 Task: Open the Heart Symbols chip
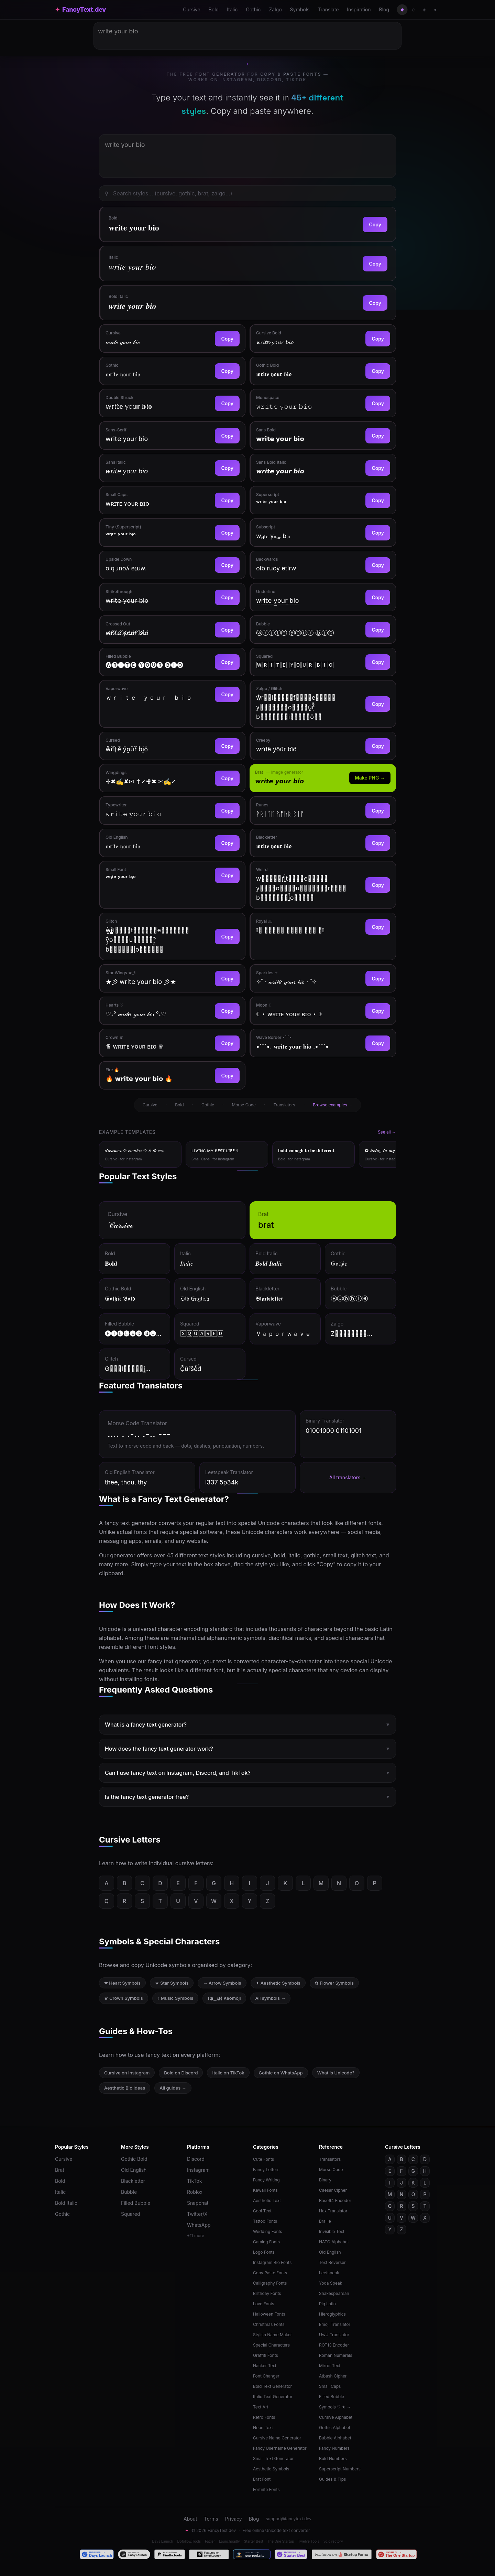pos(122,1983)
